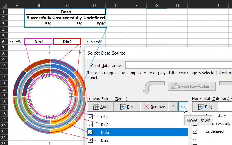Screen dimensions: 232x145
Task: Uncheck the Dia1 series checkbox
Action: click(x=91, y=116)
